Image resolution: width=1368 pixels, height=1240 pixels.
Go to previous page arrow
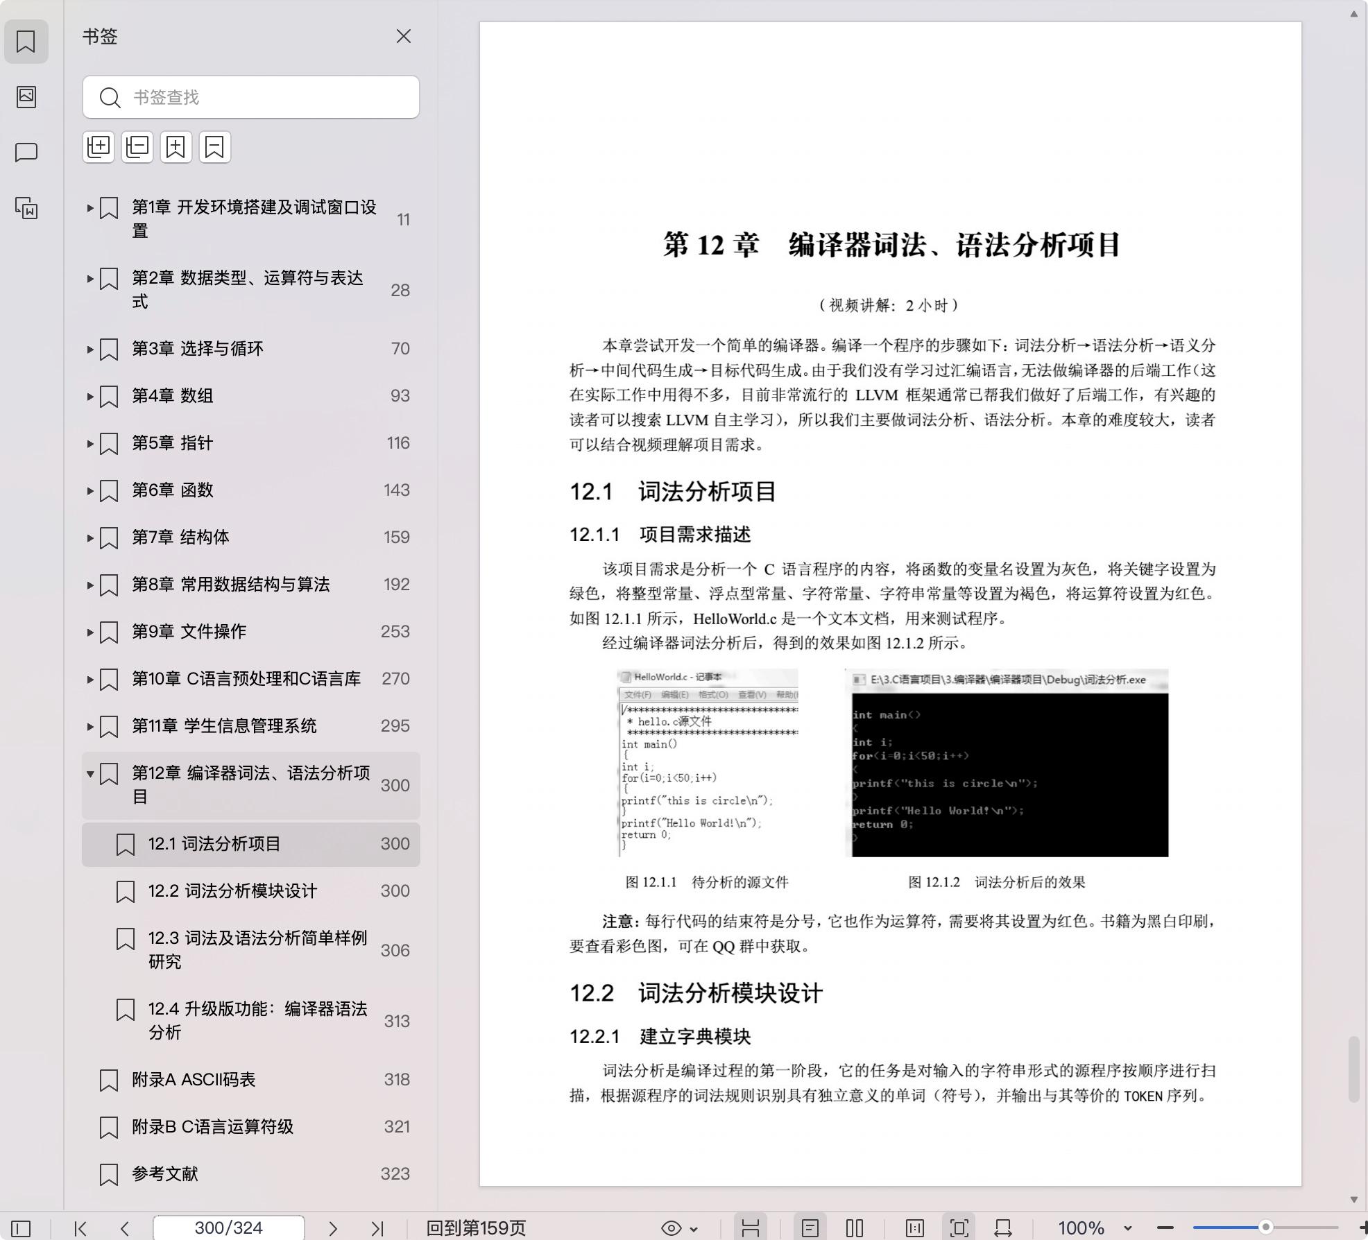[125, 1228]
